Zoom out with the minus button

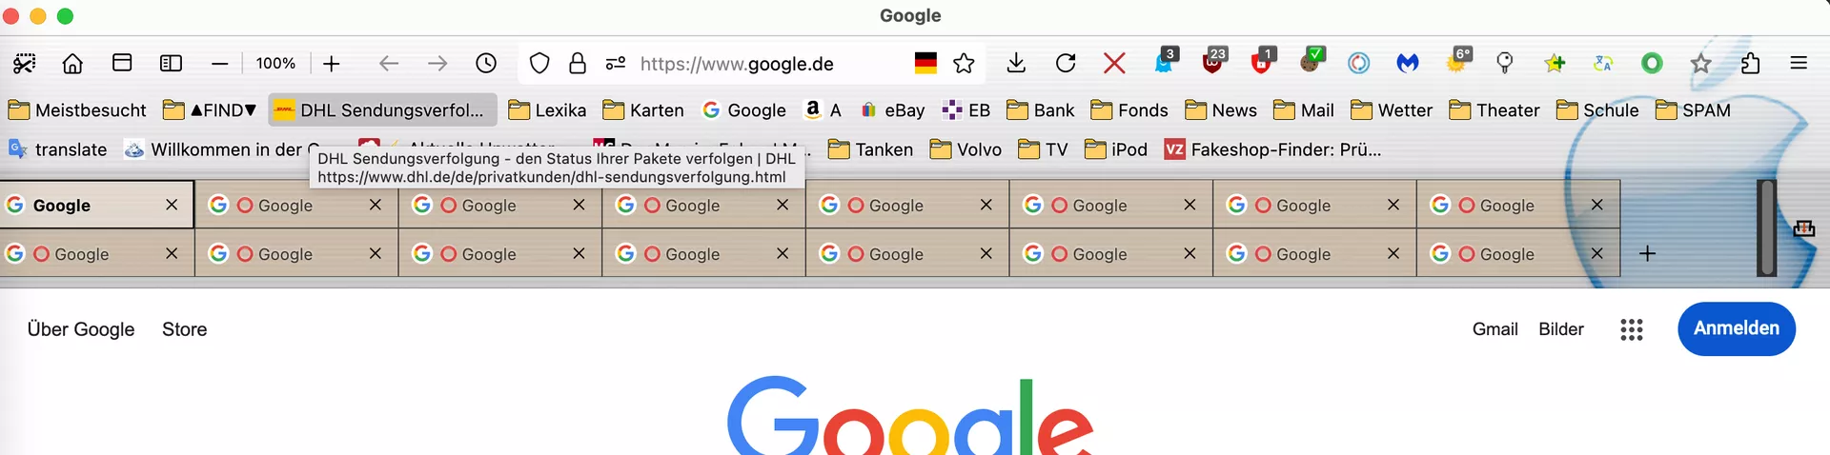point(220,64)
